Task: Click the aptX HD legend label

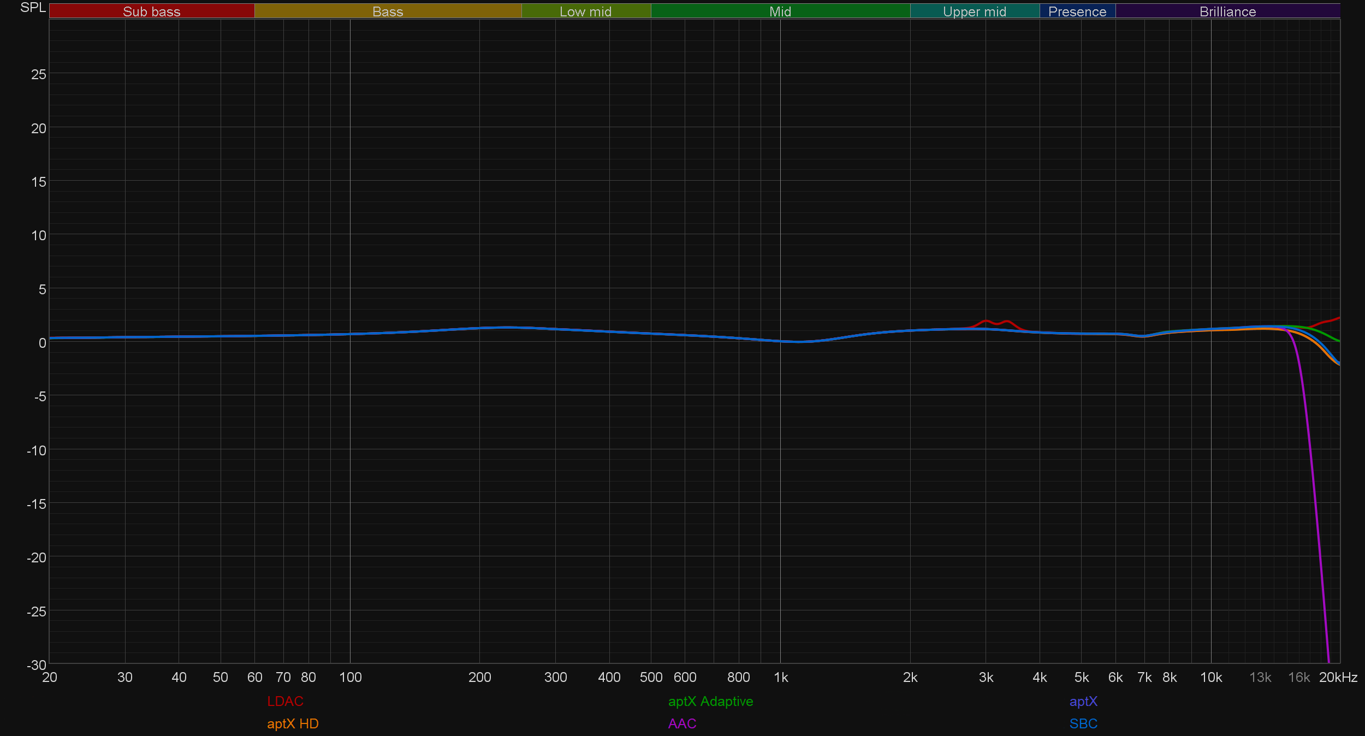Action: tap(293, 723)
